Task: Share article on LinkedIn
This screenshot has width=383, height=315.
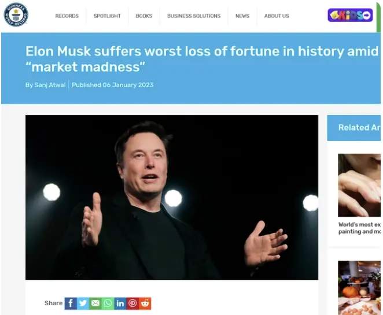Action: tap(120, 303)
